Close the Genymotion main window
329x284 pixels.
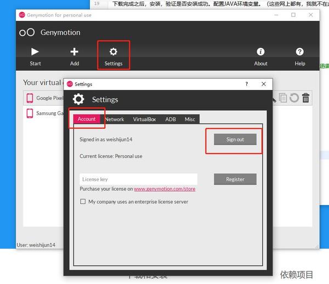[311, 15]
